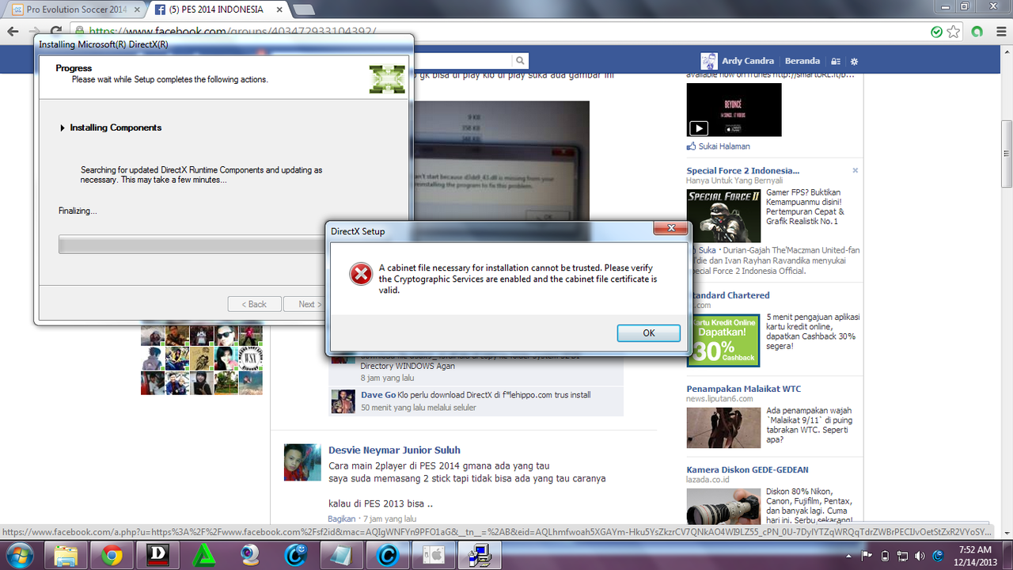Click the webcam app taskbar icon
This screenshot has height=570, width=1013.
click(x=249, y=555)
